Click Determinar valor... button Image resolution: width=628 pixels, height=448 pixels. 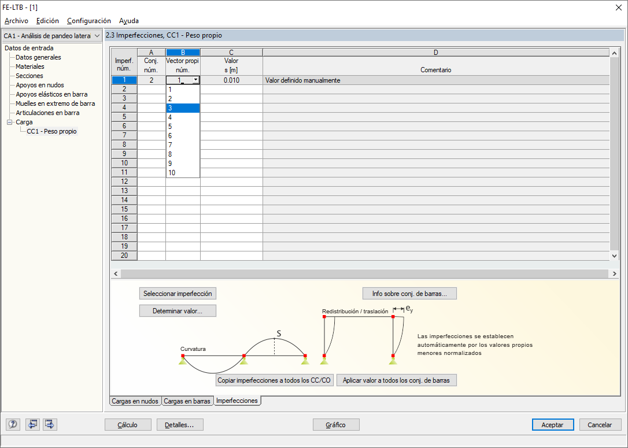click(x=178, y=310)
